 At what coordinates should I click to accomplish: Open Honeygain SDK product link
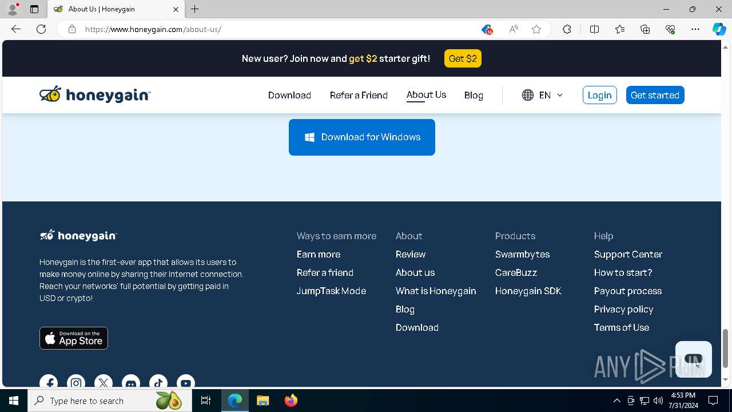click(528, 291)
